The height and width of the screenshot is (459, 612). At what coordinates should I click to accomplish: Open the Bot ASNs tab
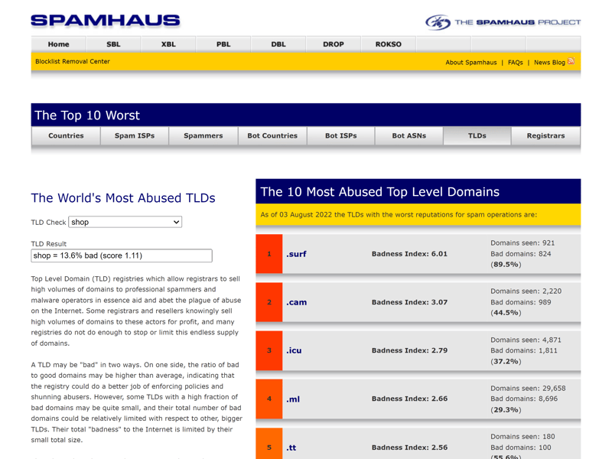(x=409, y=135)
